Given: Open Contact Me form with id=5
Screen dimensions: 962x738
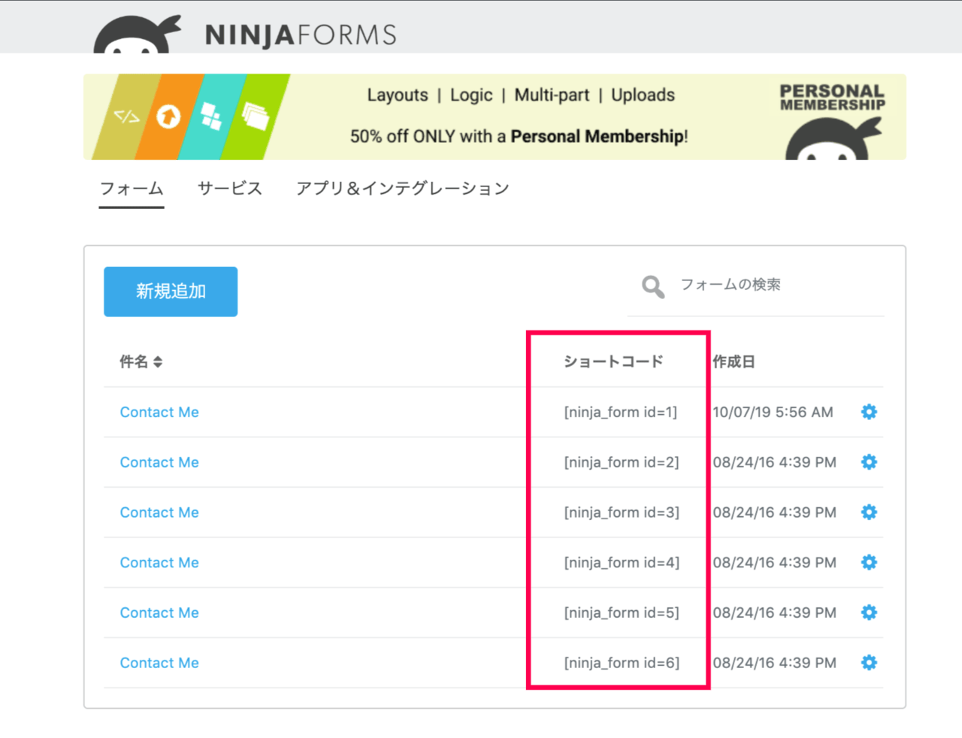Looking at the screenshot, I should [x=159, y=612].
